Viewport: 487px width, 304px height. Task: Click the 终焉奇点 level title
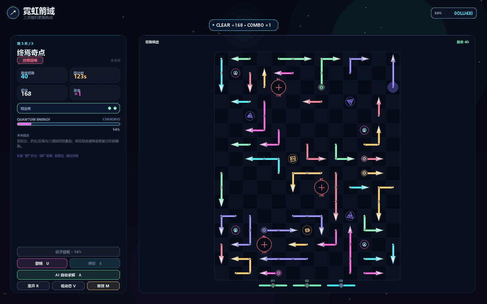(x=31, y=52)
